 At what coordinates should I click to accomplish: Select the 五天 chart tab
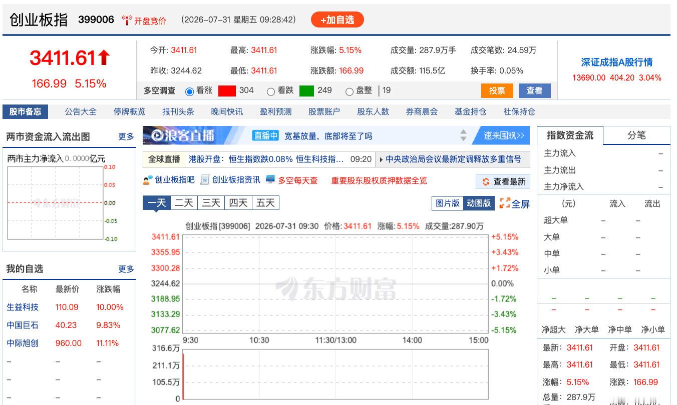(x=265, y=202)
